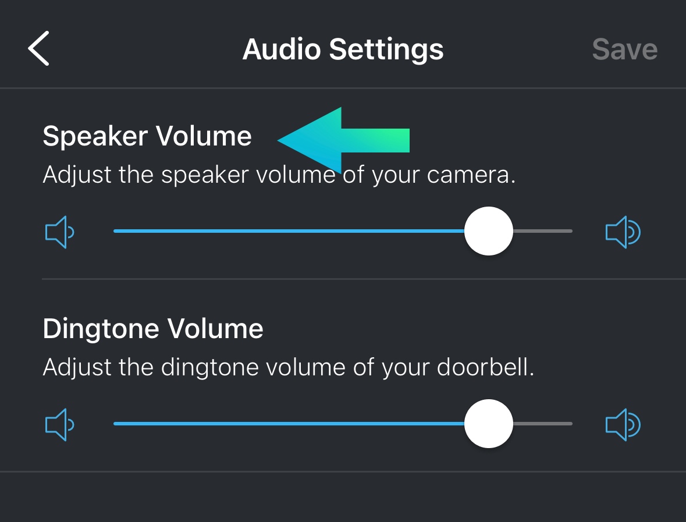Screen dimensions: 686x522
Task: Tap the back arrow icon
Action: [x=38, y=49]
